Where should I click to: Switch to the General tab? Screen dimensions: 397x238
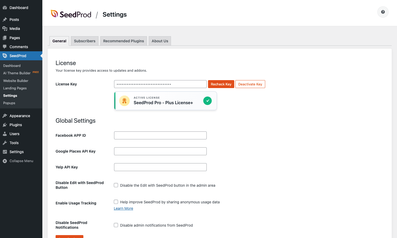point(59,41)
